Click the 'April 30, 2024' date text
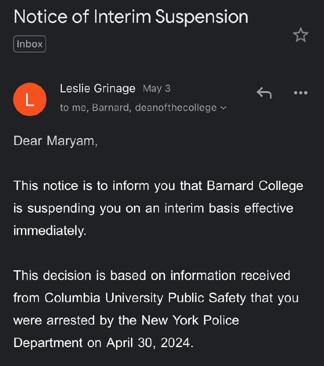Image resolution: width=324 pixels, height=366 pixels. (150, 343)
